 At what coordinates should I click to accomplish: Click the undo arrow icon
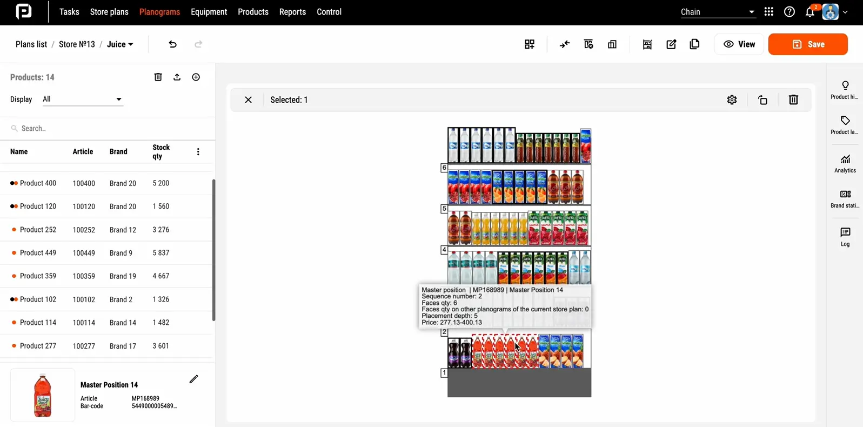pyautogui.click(x=172, y=44)
